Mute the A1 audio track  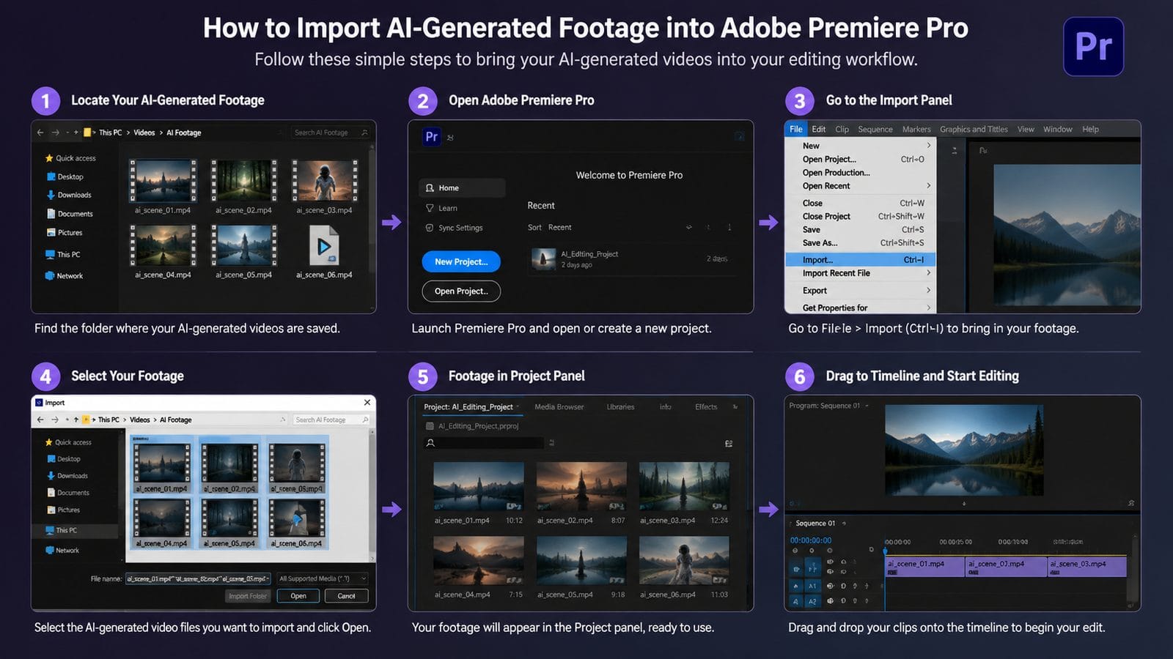point(855,586)
